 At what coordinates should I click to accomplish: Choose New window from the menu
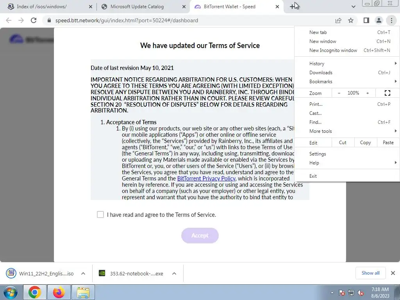tap(347, 41)
